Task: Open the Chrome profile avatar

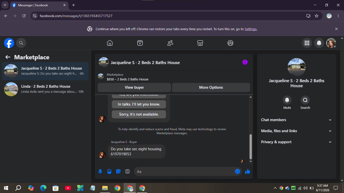Action: [329, 16]
